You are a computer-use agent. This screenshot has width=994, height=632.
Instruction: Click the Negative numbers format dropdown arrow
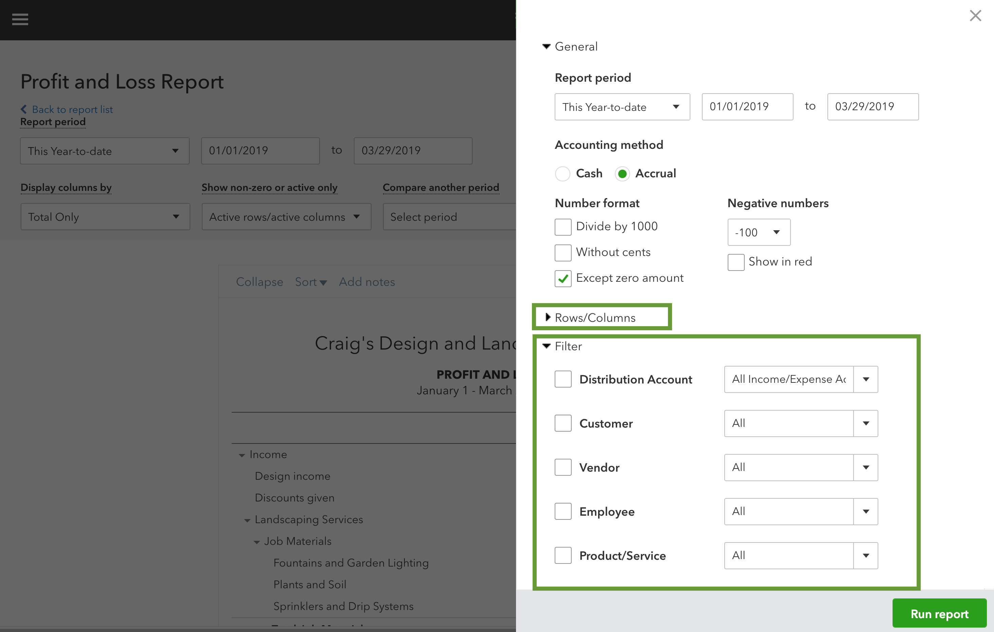tap(777, 232)
